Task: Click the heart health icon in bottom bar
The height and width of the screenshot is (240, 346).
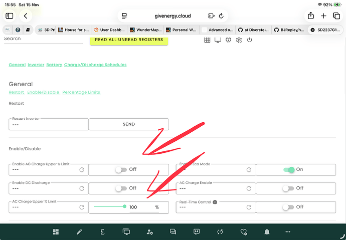Action: tap(244, 232)
